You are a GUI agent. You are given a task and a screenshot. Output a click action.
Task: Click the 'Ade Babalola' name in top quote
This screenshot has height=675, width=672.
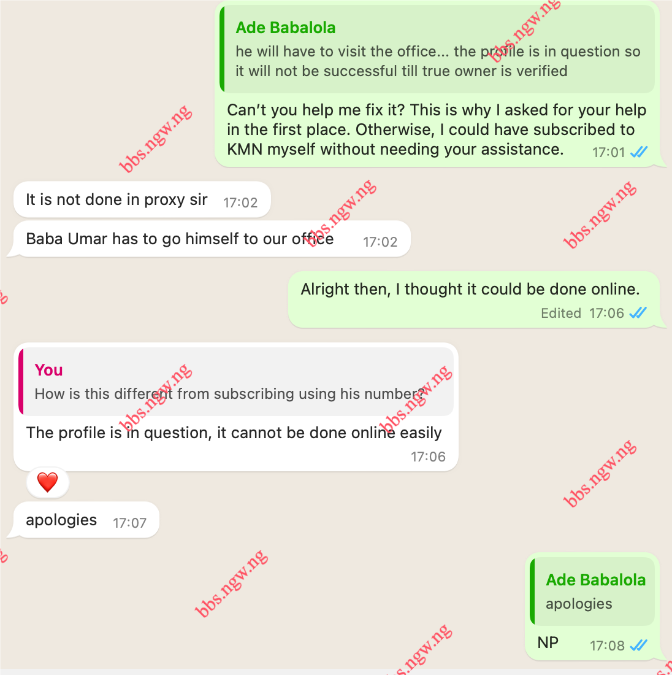coord(286,28)
